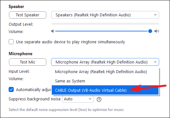This screenshot has height=118, width=170.
Task: Click the middle of the speaker volume track
Action: pyautogui.click(x=103, y=31)
